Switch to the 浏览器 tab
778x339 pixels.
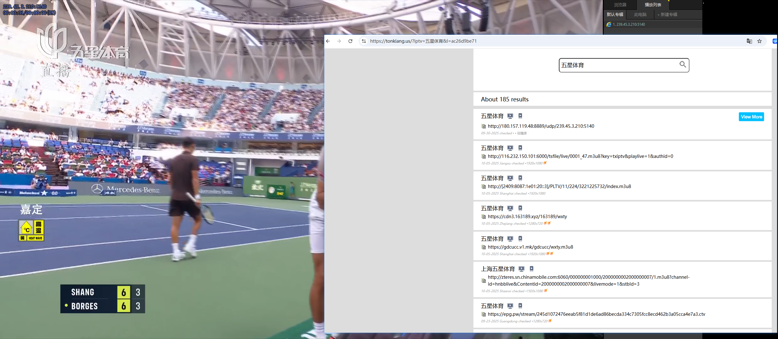pyautogui.click(x=620, y=5)
